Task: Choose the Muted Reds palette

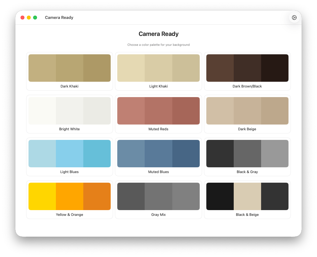Action: click(158, 114)
